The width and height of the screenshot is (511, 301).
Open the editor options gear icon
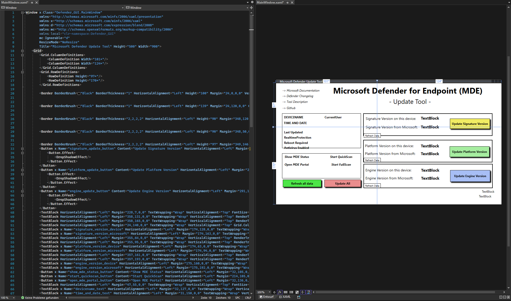[x=252, y=2]
